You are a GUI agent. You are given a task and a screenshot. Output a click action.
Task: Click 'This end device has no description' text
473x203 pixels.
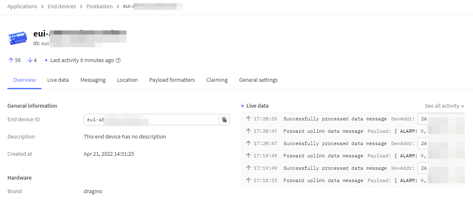[x=125, y=136]
